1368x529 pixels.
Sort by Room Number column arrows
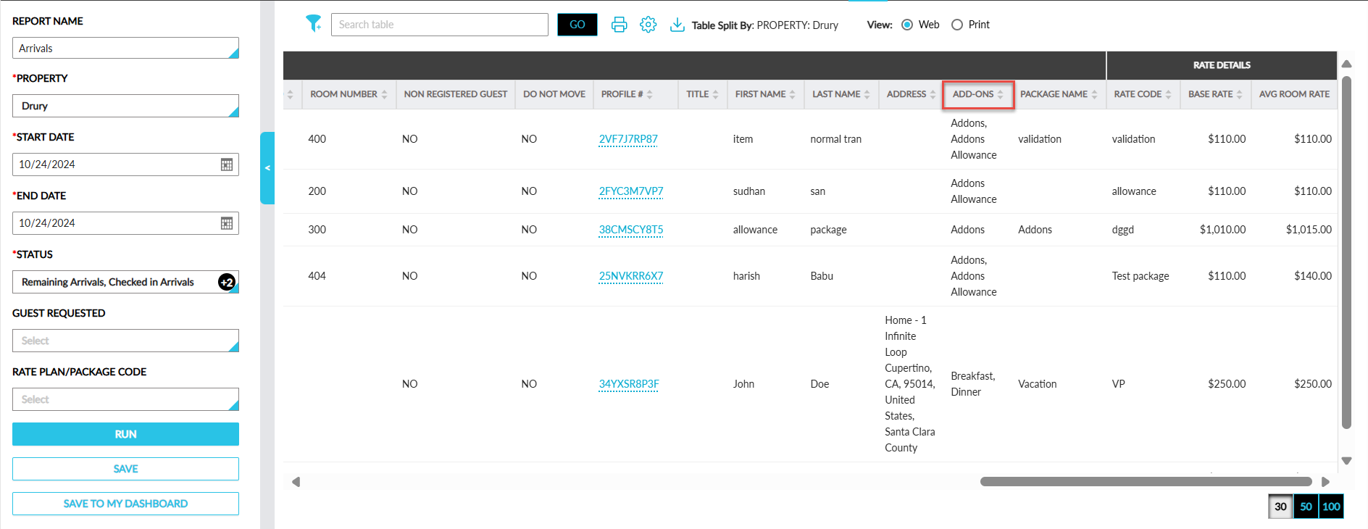pyautogui.click(x=384, y=94)
